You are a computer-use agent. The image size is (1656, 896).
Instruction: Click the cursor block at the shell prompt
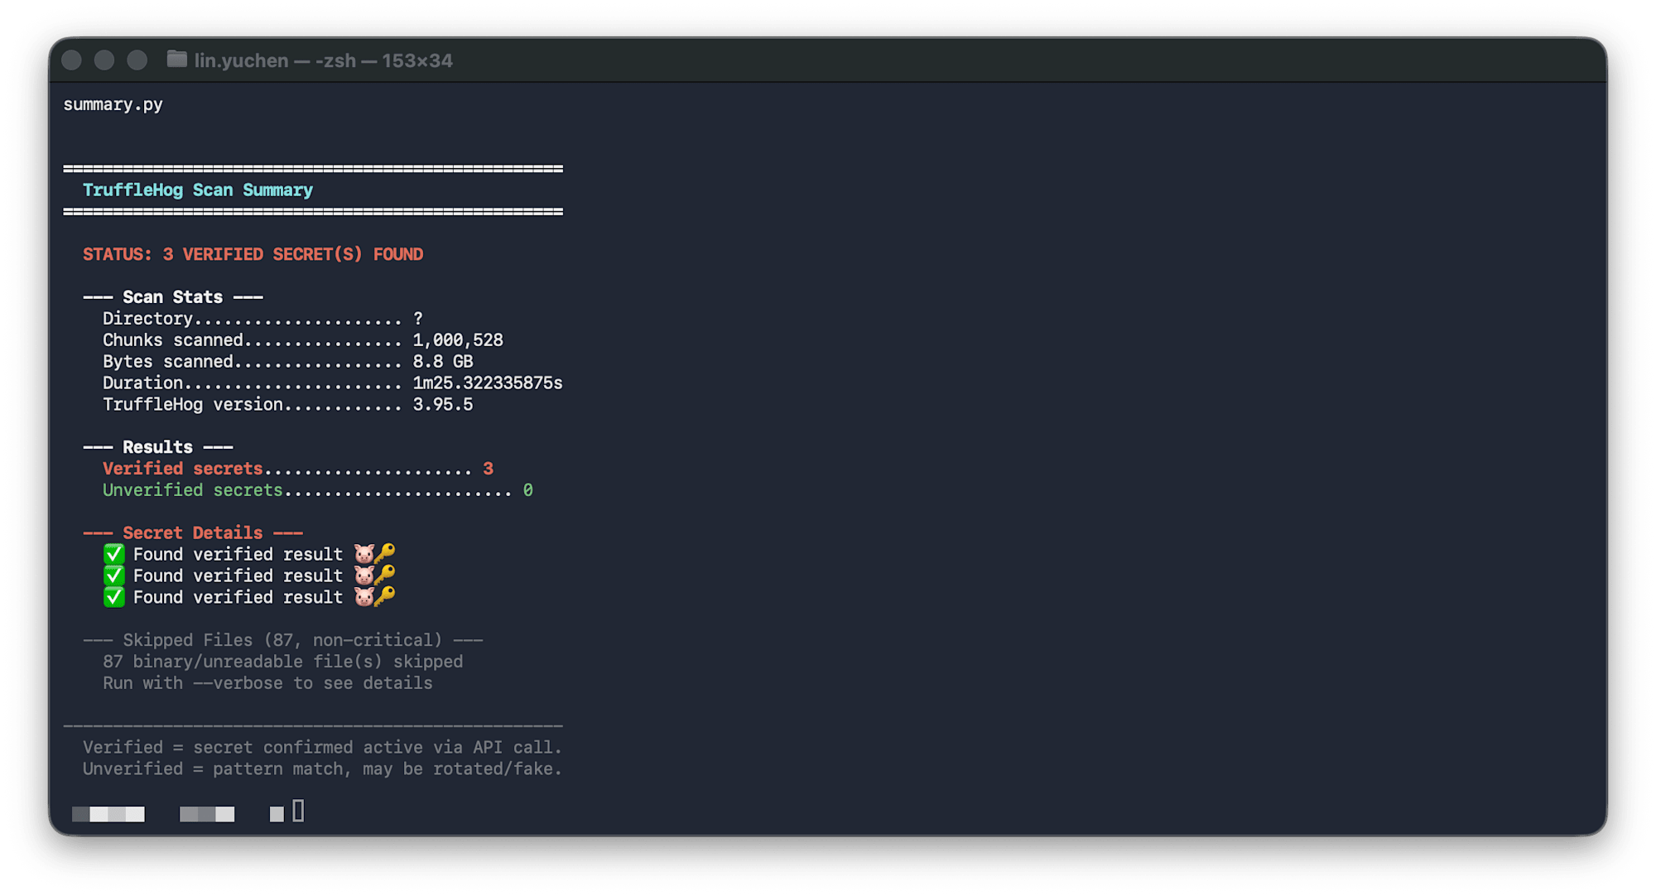299,812
